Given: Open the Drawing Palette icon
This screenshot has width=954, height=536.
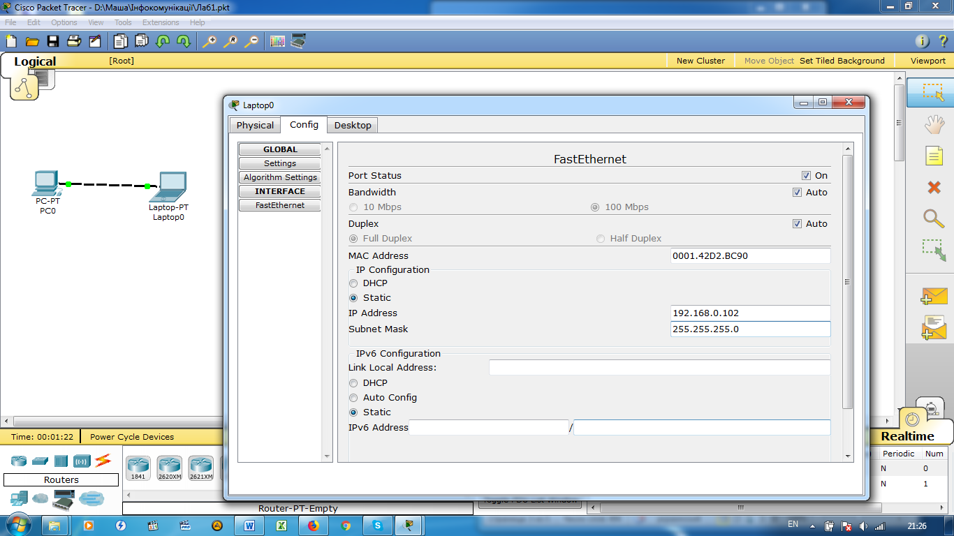Looking at the screenshot, I should pos(277,41).
